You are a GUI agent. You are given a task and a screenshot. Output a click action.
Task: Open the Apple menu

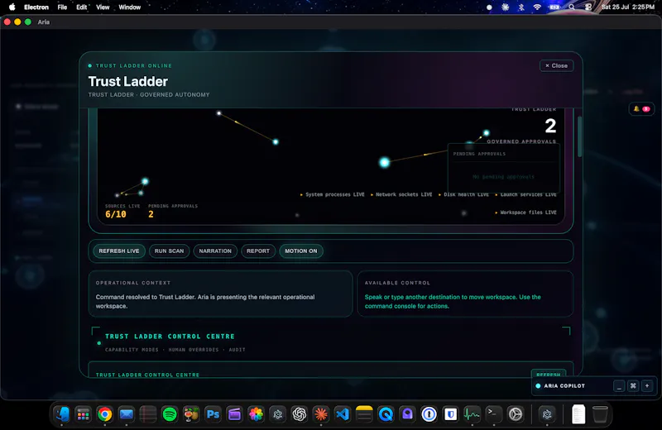click(x=12, y=7)
